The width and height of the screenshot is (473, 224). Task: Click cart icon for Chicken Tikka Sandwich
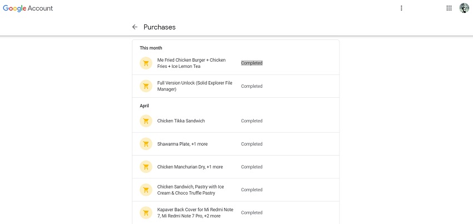(x=146, y=121)
